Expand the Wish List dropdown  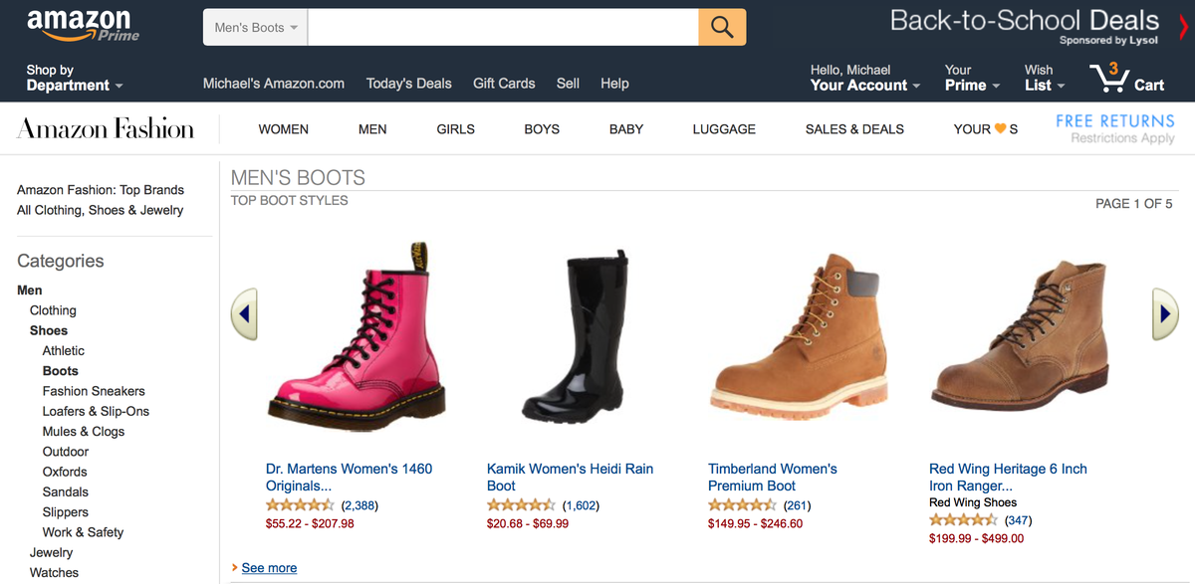[1045, 78]
